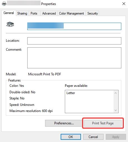Screen dimensions: 128x142
Task: Open printer Preferences...
Action: pyautogui.click(x=64, y=123)
